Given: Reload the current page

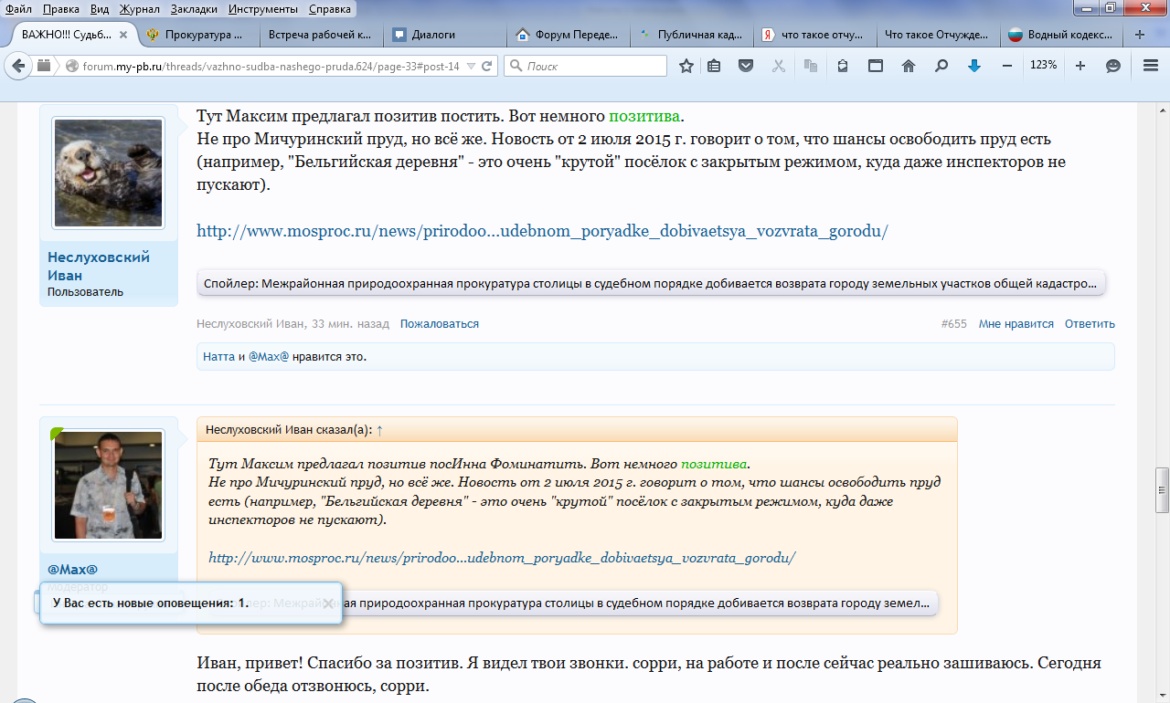Looking at the screenshot, I should coord(487,66).
